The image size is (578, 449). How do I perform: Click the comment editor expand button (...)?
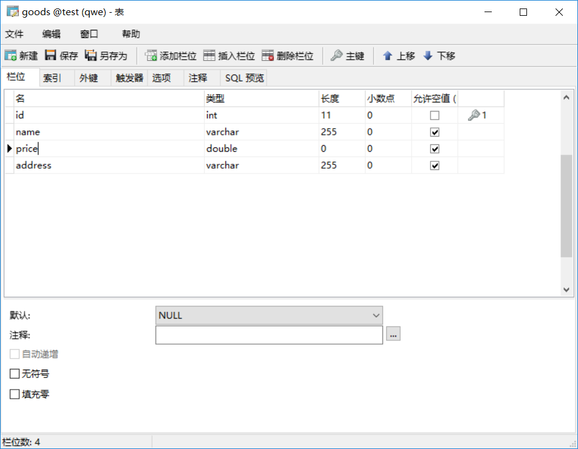pos(393,334)
